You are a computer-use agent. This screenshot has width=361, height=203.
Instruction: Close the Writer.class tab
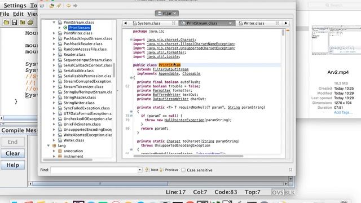[x=277, y=23]
